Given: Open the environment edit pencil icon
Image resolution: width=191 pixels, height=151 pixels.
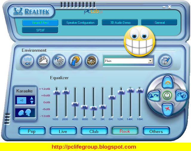Looking at the screenshot, I should pyautogui.click(x=165, y=61).
